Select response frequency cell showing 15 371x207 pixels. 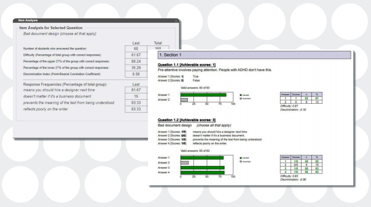pos(136,96)
